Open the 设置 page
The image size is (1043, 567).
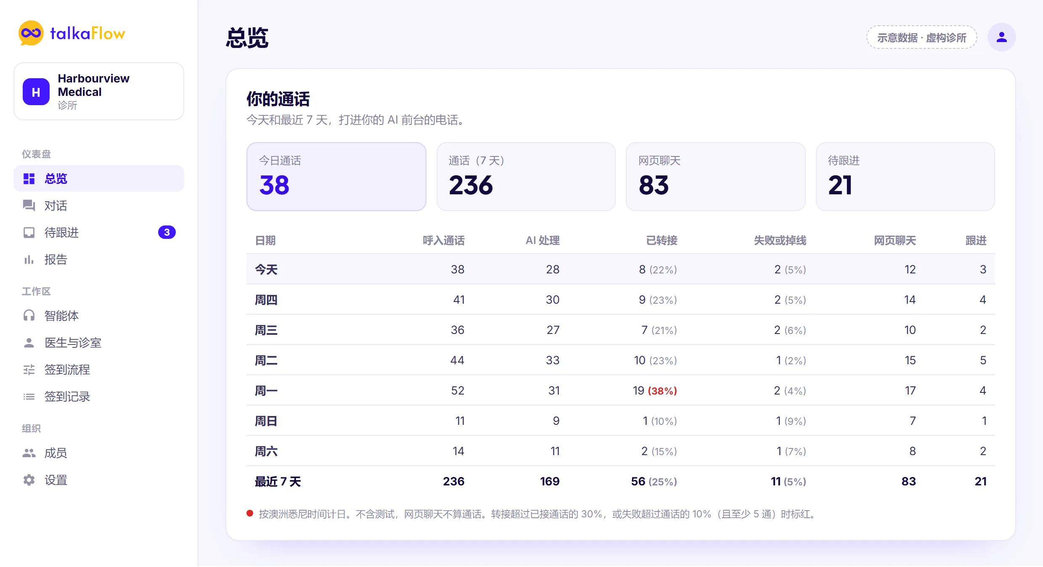click(x=99, y=480)
